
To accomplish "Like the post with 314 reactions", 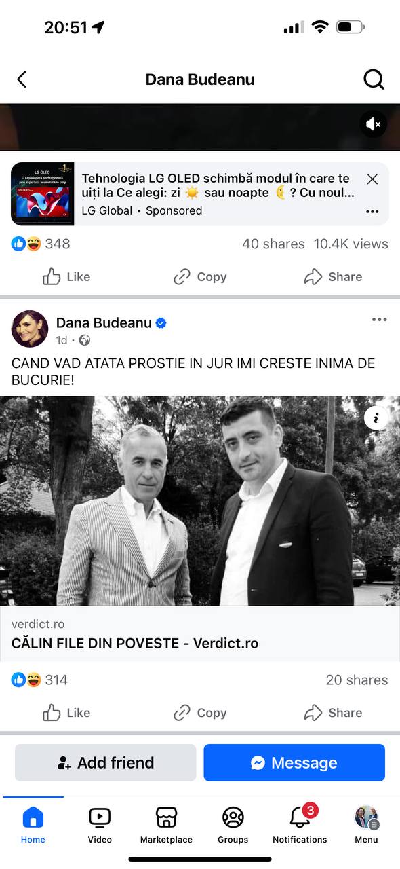I will click(66, 713).
